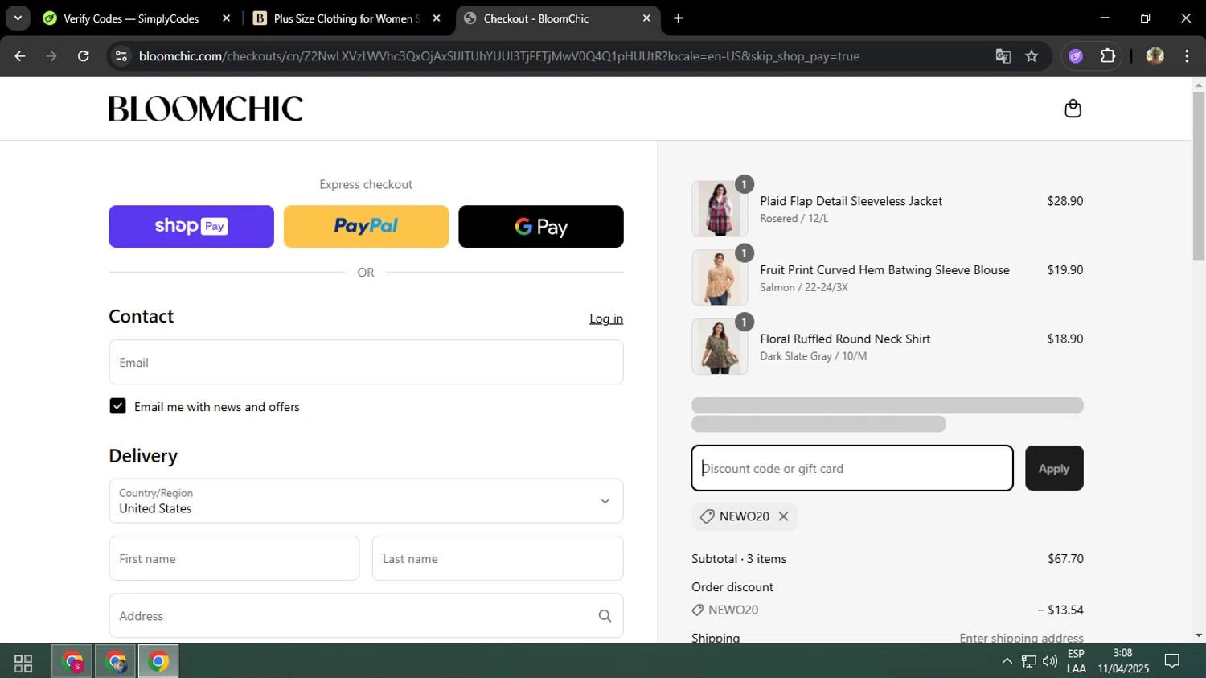Screen dimensions: 1206x678
Task: Show hidden system tray icons
Action: [1007, 662]
